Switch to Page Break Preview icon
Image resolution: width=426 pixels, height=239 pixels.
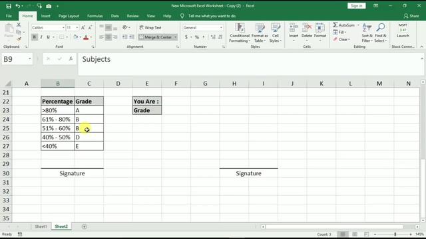tap(366, 234)
